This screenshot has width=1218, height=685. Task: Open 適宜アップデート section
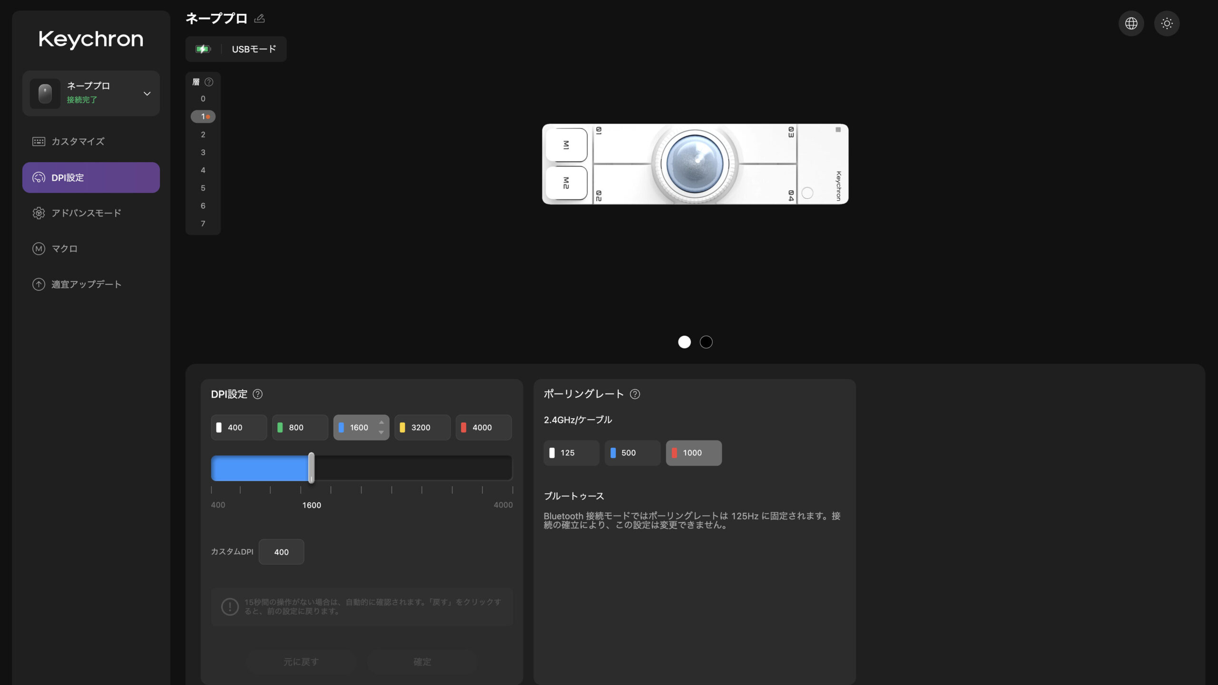pyautogui.click(x=91, y=284)
